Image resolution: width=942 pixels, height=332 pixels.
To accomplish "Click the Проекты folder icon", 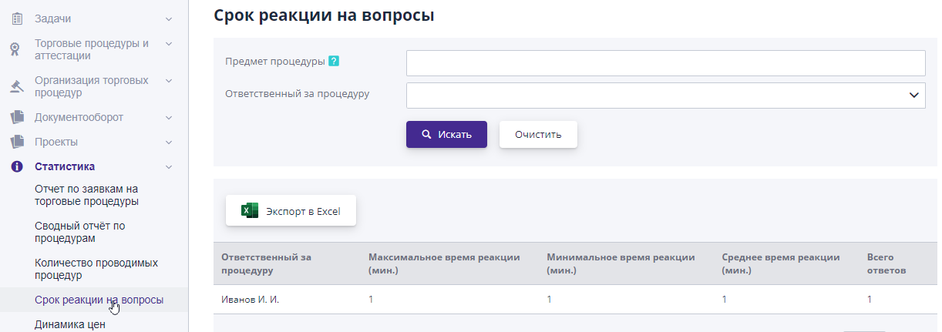I will (16, 142).
